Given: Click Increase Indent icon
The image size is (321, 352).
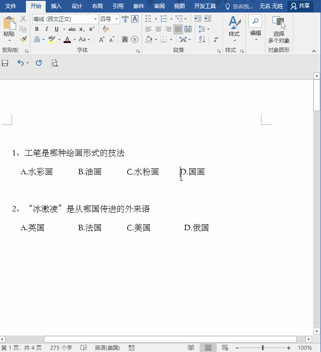Looking at the screenshot, I should [x=208, y=19].
